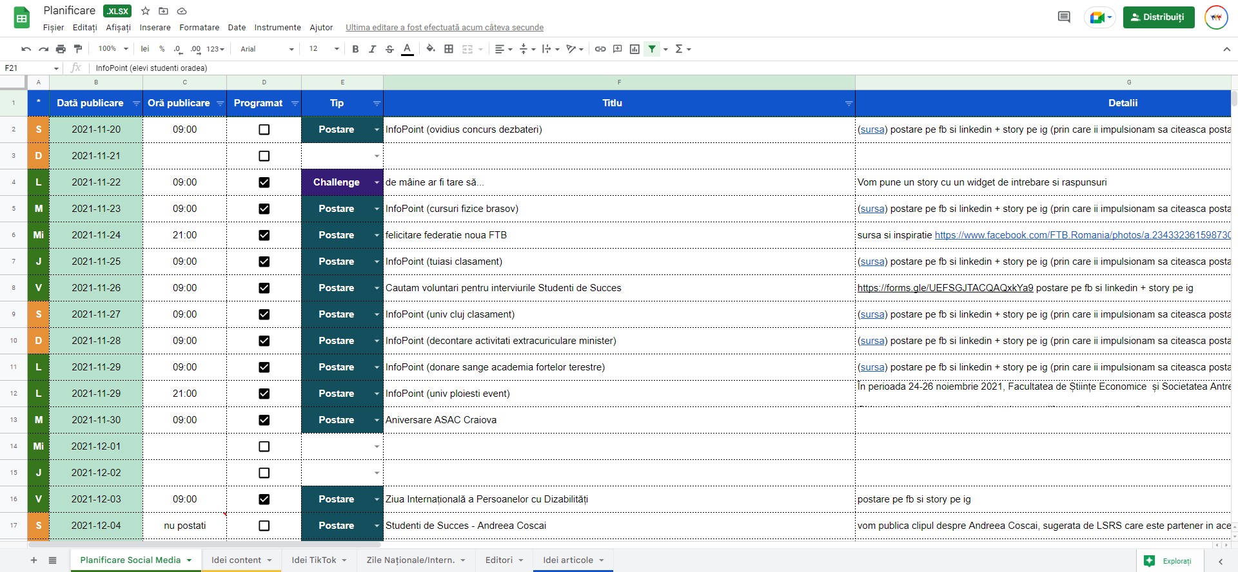Open the Arial font dropdown
The image size is (1238, 572).
point(267,49)
